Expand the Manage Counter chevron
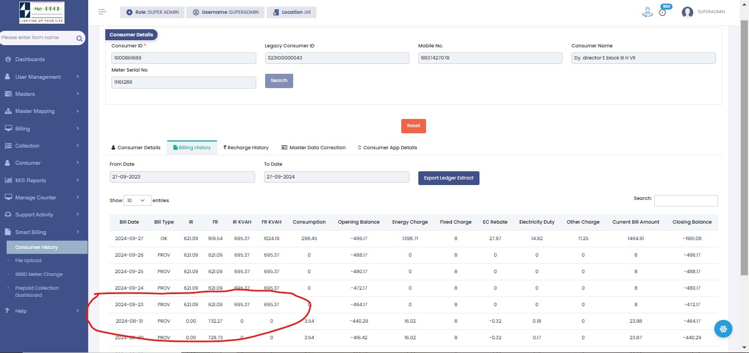The height and width of the screenshot is (353, 749). 78,197
